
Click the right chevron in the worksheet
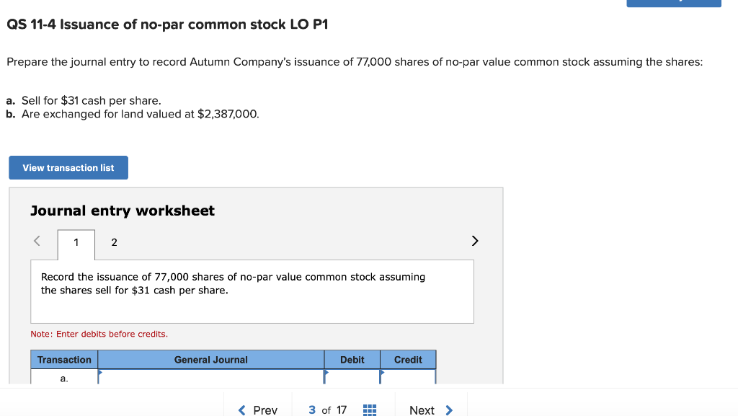tap(474, 241)
